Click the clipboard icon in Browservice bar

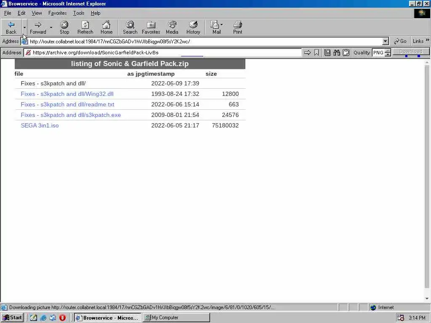point(346,53)
